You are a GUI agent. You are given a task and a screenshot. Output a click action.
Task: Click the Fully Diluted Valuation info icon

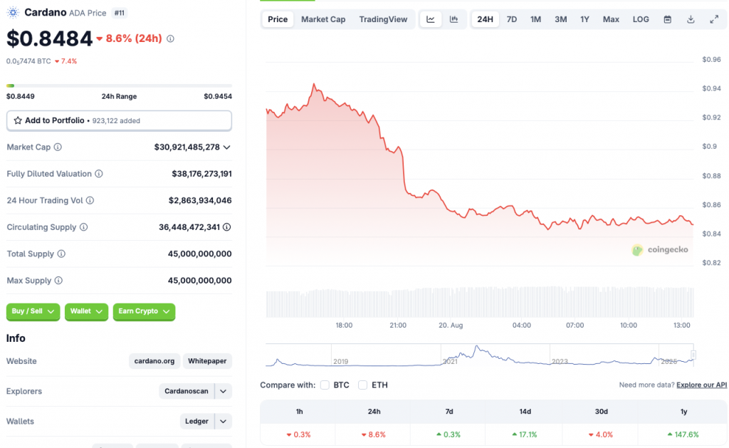tap(99, 174)
